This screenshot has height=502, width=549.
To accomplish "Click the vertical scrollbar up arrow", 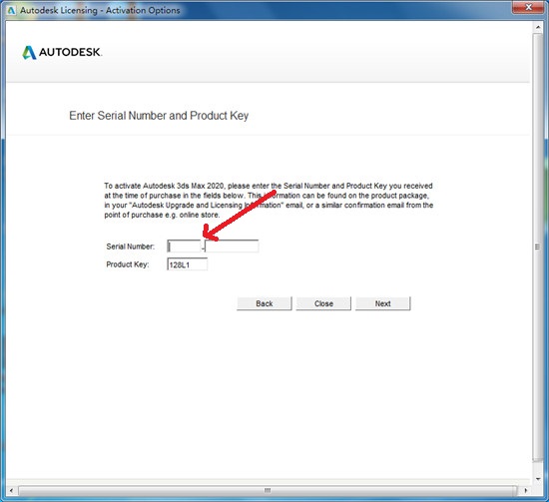I will click(x=538, y=27).
